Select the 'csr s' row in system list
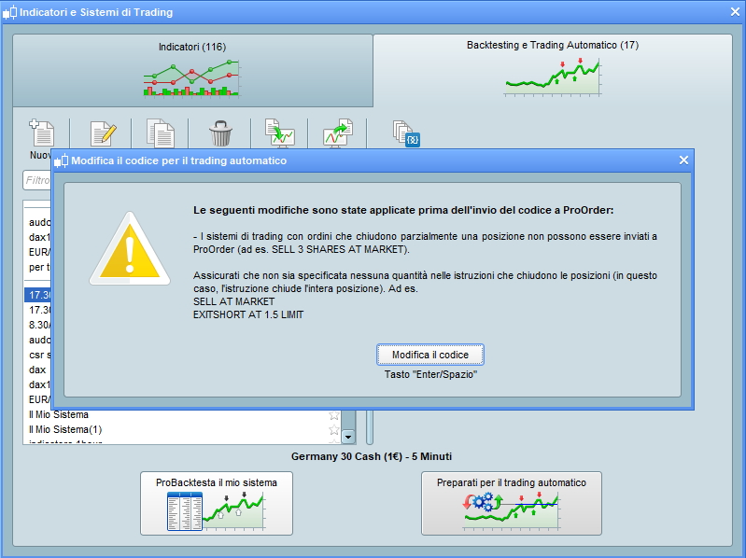Image resolution: width=746 pixels, height=558 pixels. click(x=37, y=355)
